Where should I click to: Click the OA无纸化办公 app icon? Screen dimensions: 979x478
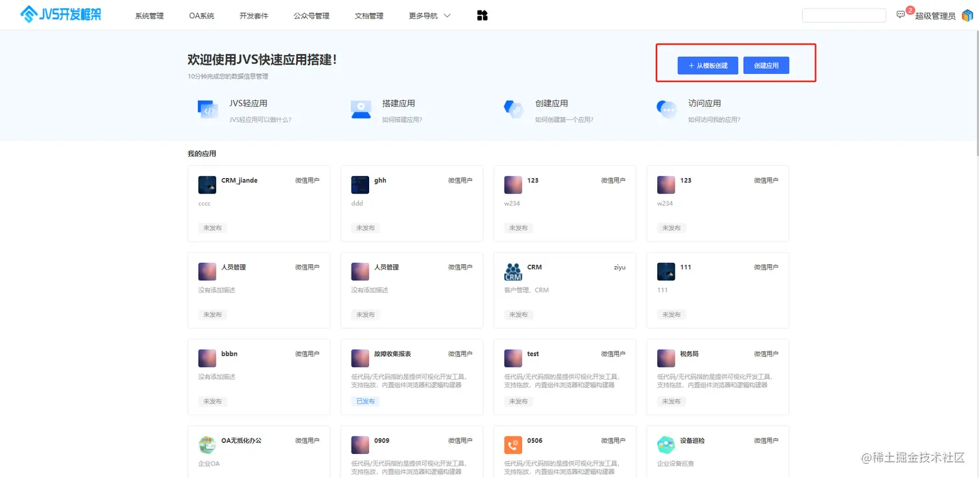[207, 445]
